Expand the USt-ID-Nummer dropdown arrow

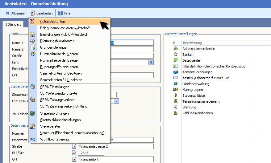(116, 101)
